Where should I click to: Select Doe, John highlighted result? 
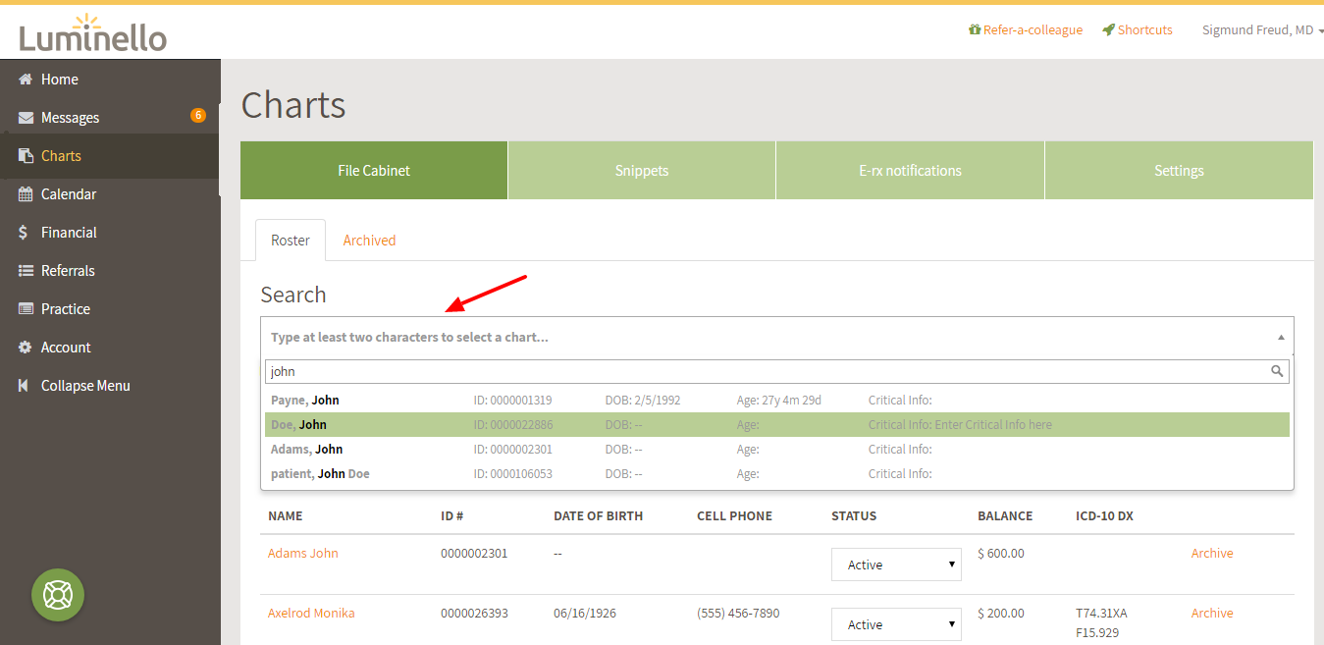point(777,424)
